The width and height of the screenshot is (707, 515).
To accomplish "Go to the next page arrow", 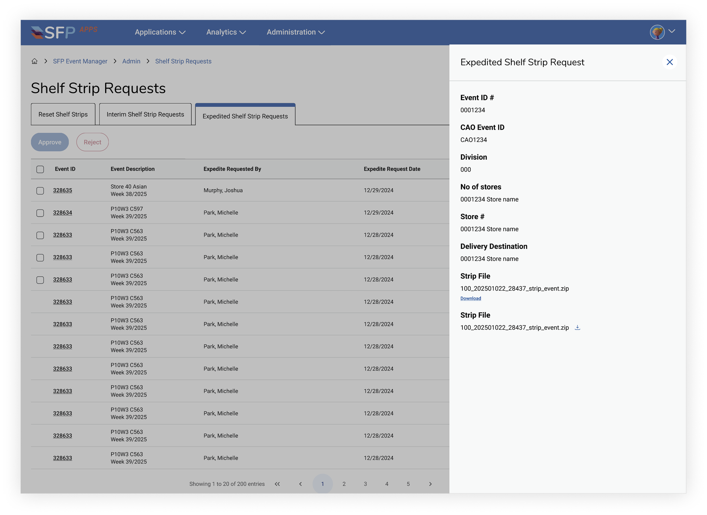I will tap(430, 484).
